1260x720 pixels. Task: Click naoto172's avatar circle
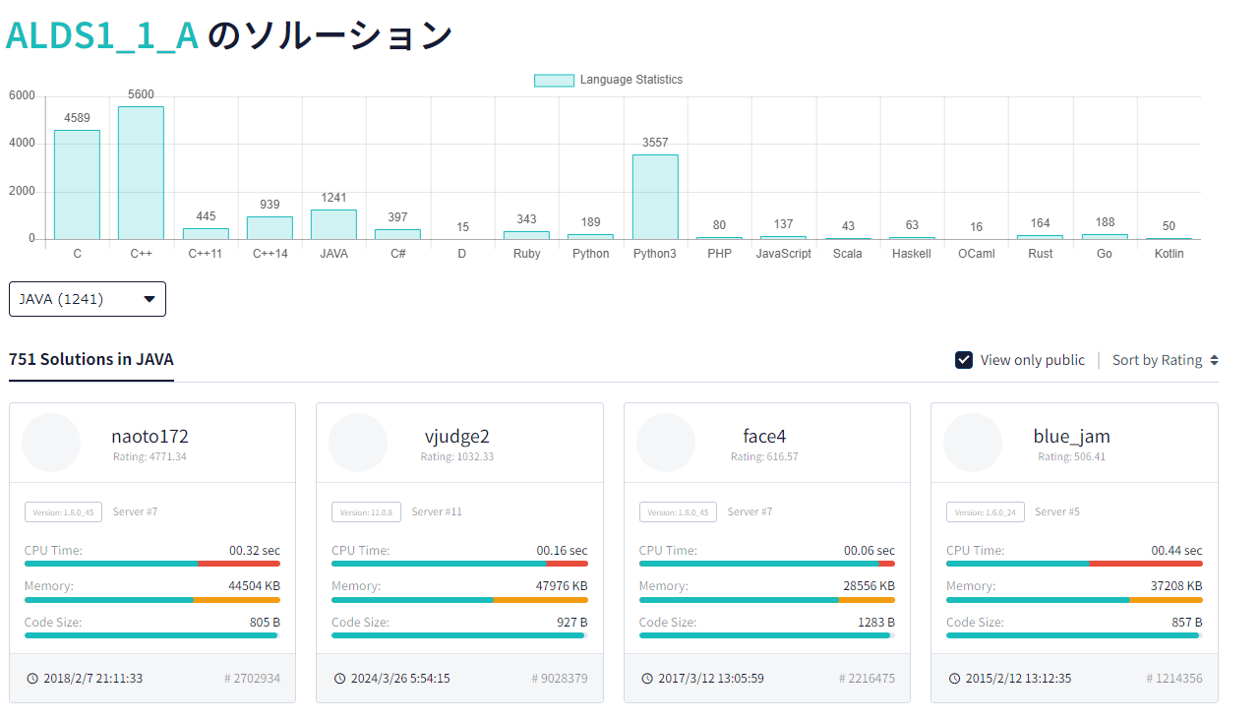[x=51, y=443]
